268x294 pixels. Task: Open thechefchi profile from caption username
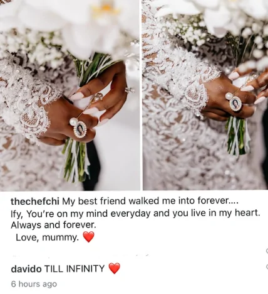click(x=35, y=202)
